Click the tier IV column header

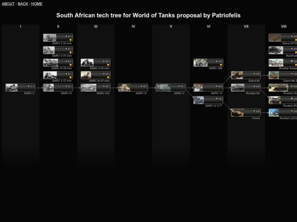(133, 26)
